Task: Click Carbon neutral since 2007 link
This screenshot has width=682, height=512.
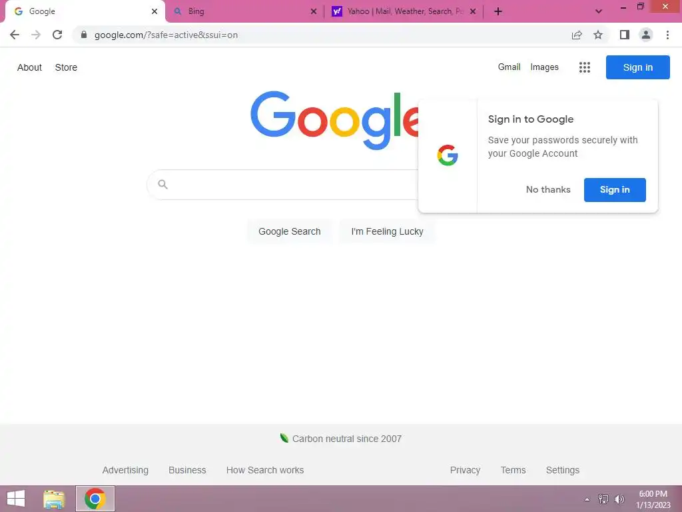Action: point(346,439)
